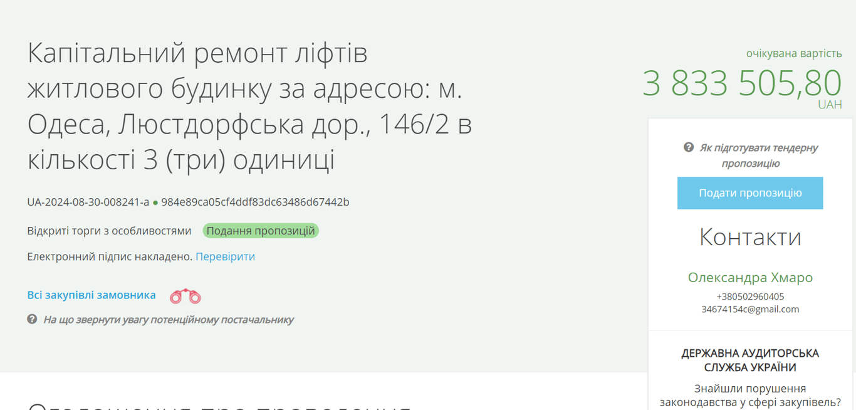Click the Відкриті торги з особливостями label
The image size is (856, 410).
pos(108,231)
